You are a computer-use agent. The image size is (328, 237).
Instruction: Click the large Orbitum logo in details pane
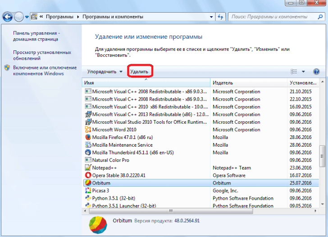point(98,225)
